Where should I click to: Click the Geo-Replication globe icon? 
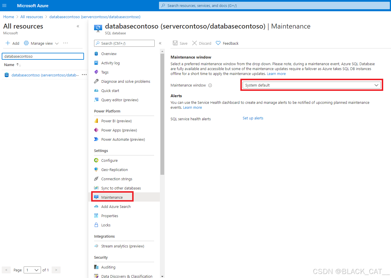pos(96,170)
